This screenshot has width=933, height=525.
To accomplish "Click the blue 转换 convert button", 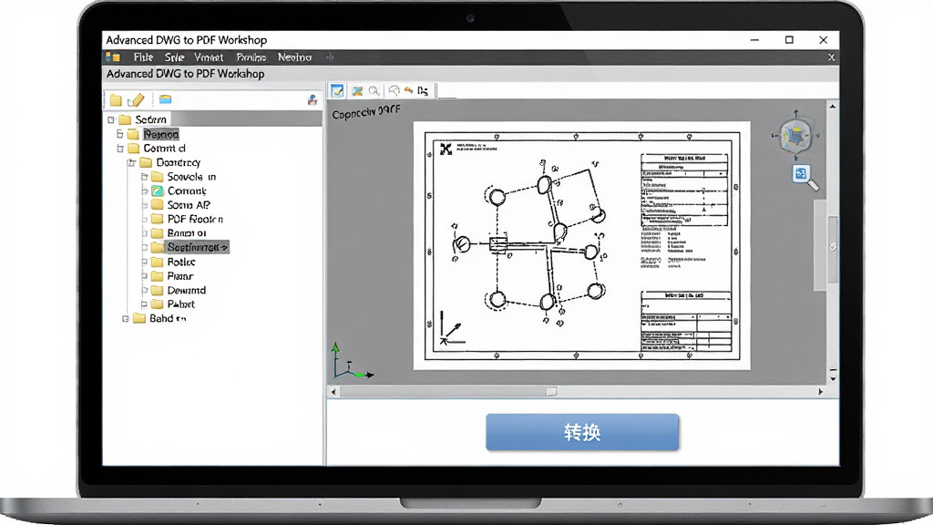I will coord(582,432).
